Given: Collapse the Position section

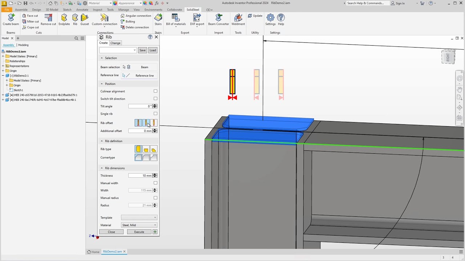Looking at the screenshot, I should pyautogui.click(x=102, y=84).
